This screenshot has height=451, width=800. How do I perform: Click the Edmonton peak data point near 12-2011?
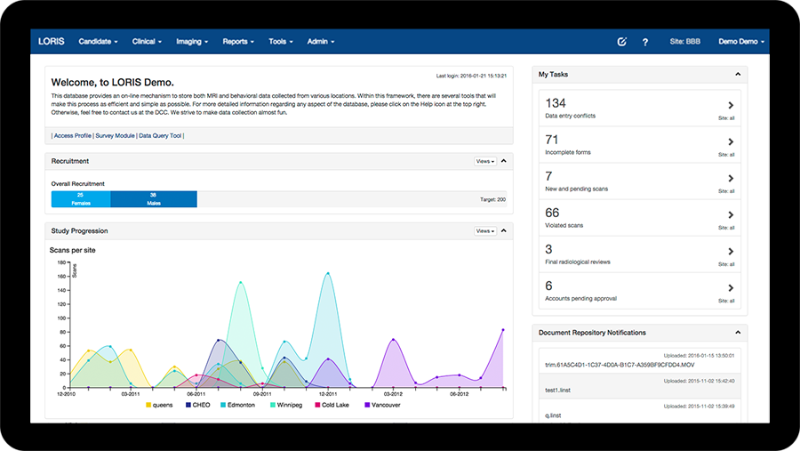click(x=327, y=273)
